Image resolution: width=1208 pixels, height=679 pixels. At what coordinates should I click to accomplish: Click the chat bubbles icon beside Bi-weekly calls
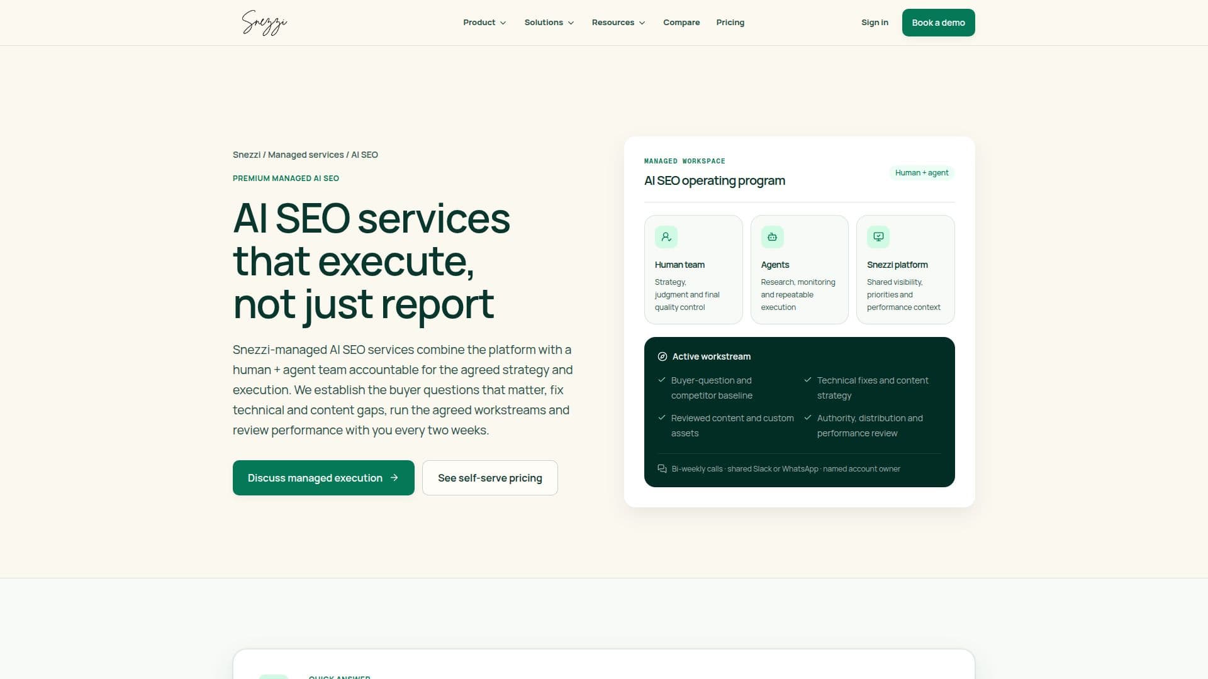click(662, 469)
